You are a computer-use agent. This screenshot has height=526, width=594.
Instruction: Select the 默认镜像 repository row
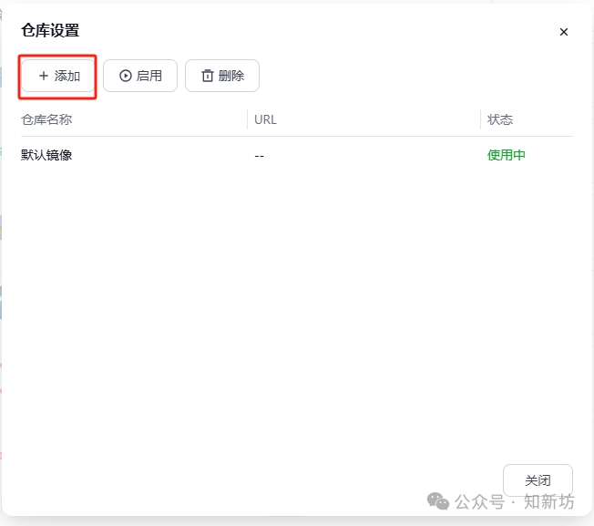click(297, 155)
